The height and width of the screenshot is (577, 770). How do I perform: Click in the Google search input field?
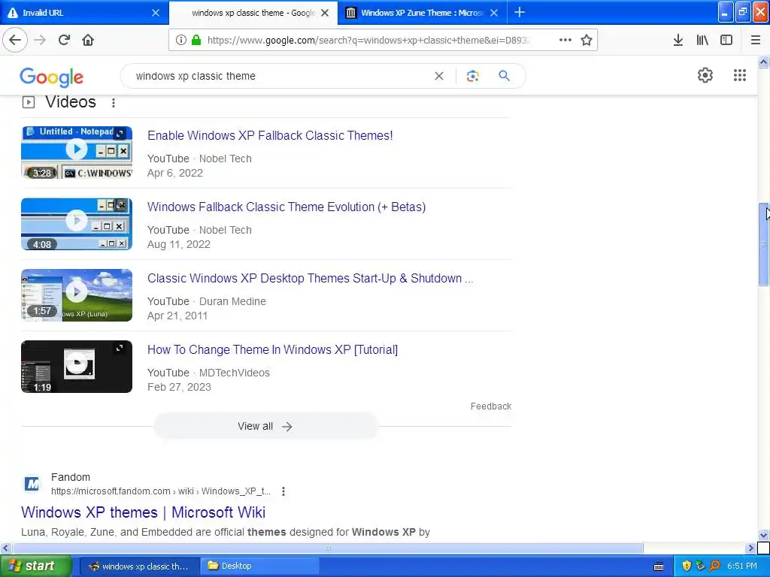click(280, 76)
